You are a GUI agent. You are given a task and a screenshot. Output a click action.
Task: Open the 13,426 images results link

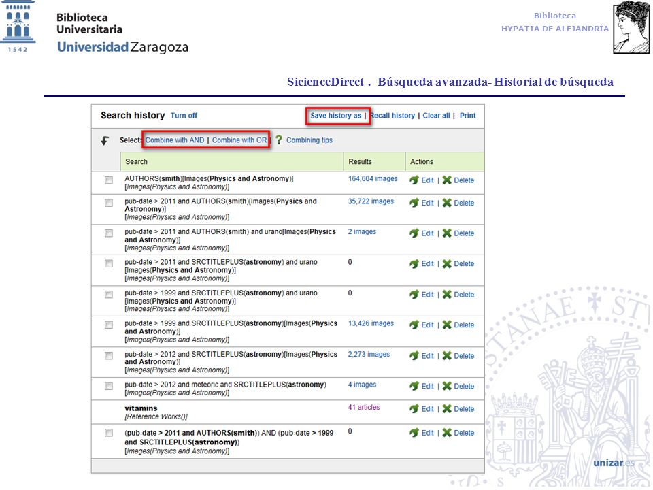pyautogui.click(x=371, y=323)
